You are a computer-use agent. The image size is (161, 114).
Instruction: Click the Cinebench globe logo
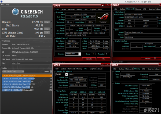pos(16,12)
